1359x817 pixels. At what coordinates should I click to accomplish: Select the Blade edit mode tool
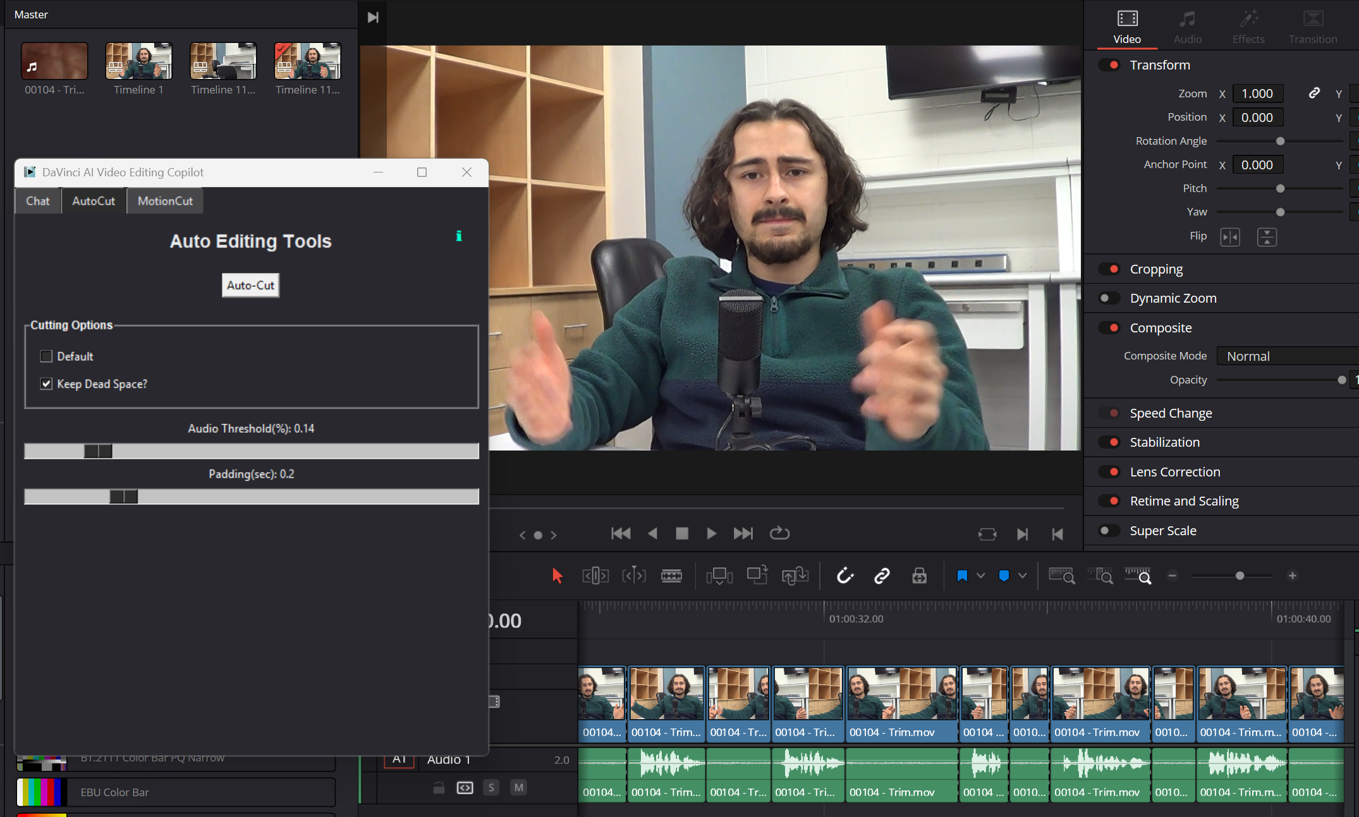(x=671, y=576)
